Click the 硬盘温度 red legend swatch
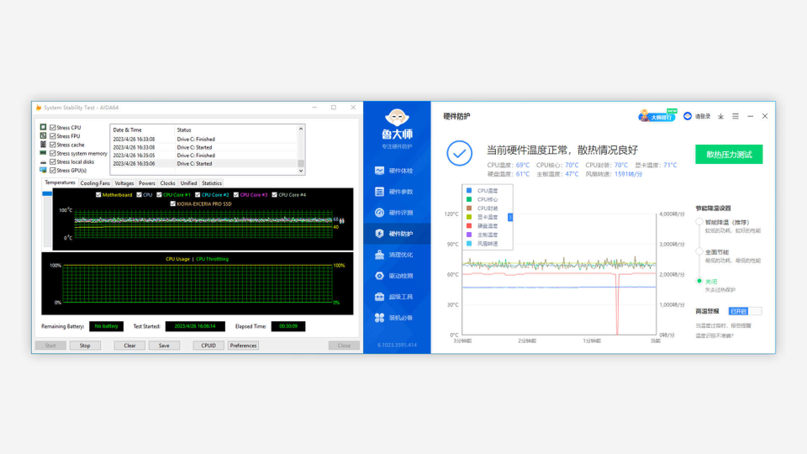The width and height of the screenshot is (807, 454). point(469,226)
